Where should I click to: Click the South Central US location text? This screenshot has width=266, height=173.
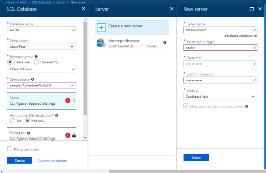[121, 46]
